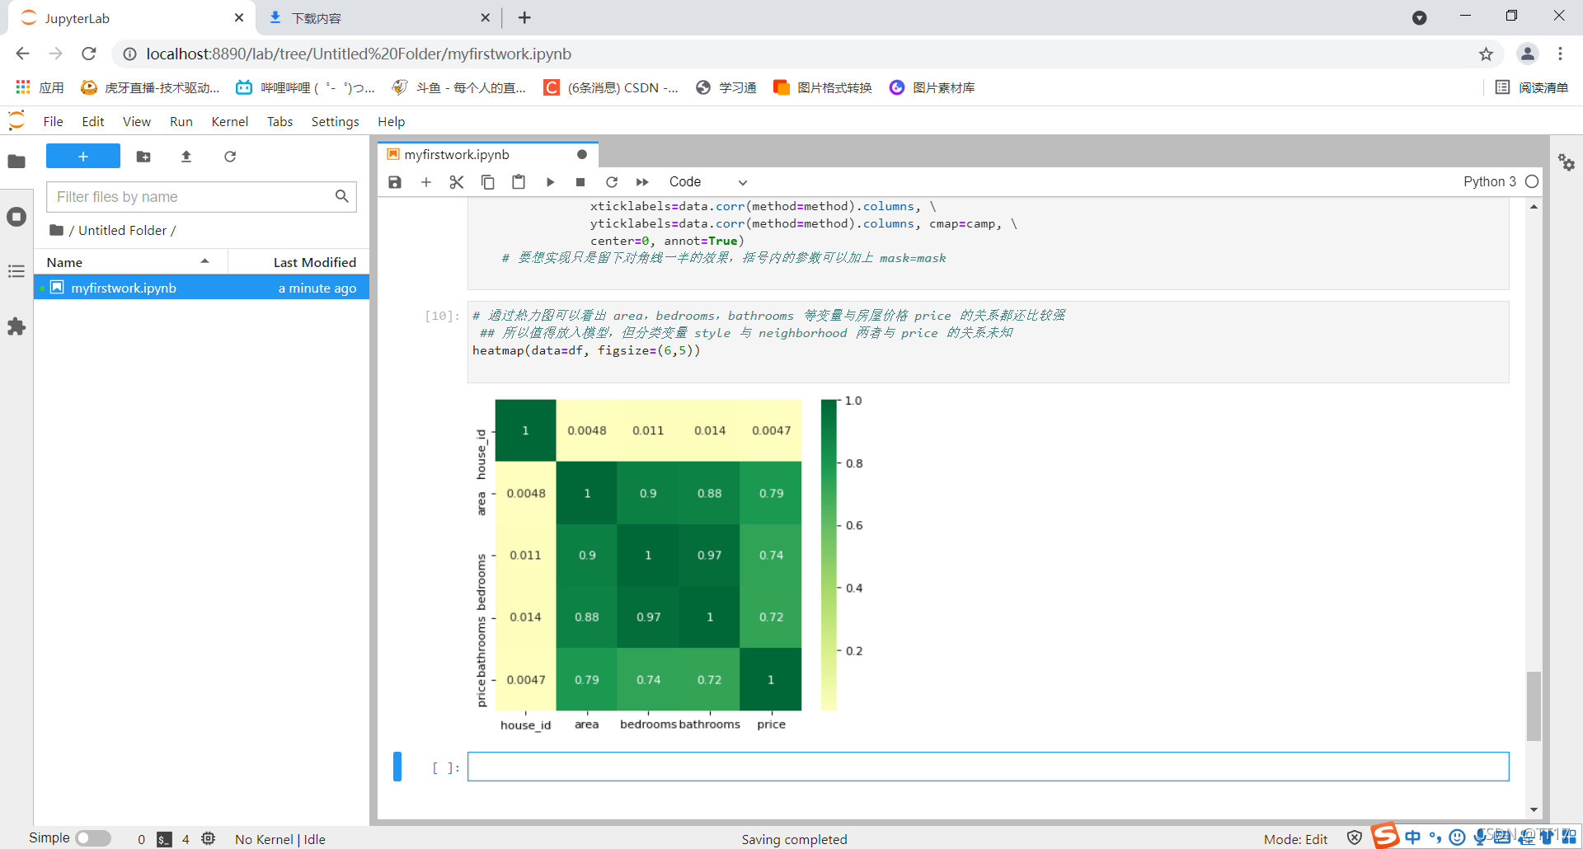Screen dimensions: 1583x849
Task: Open the View menu
Action: tap(137, 121)
